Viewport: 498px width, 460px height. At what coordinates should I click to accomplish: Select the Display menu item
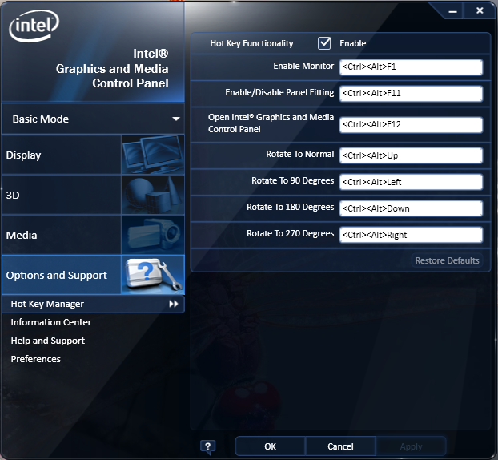62,155
